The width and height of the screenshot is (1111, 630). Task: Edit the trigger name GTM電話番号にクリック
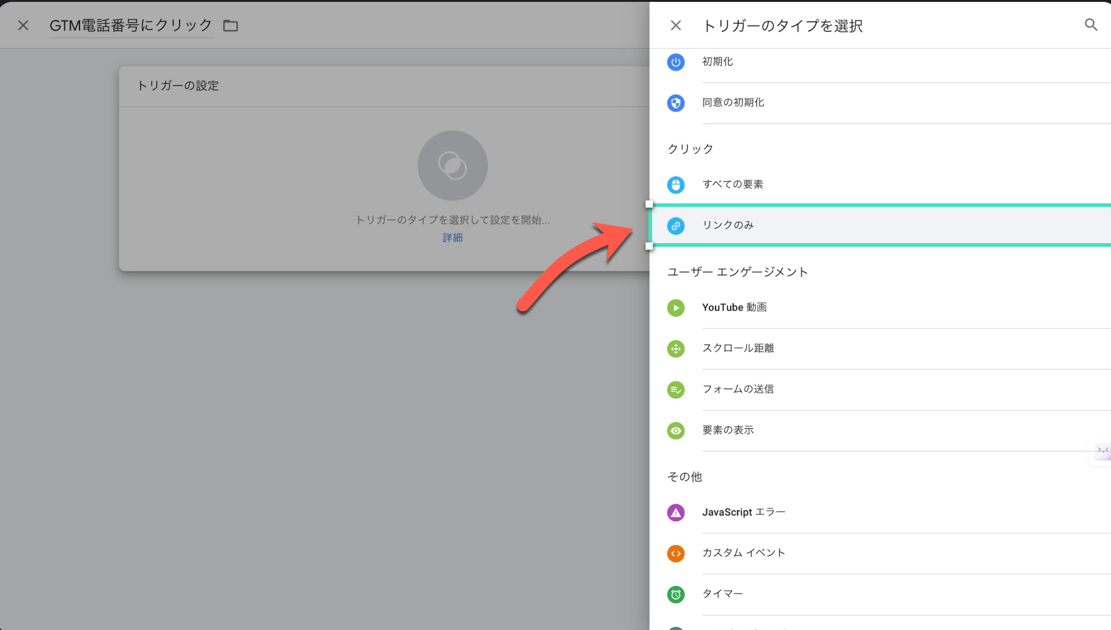[131, 26]
